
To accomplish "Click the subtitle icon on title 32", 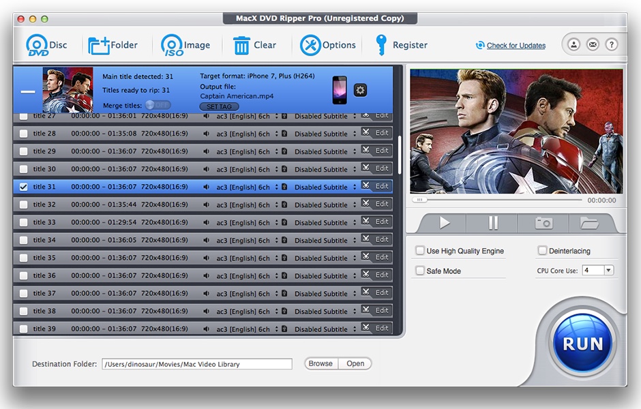I will point(284,204).
